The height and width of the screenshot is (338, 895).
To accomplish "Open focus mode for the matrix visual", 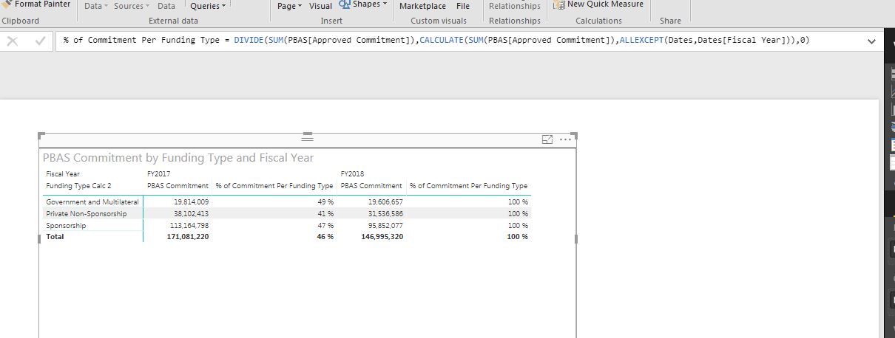I will pos(547,139).
